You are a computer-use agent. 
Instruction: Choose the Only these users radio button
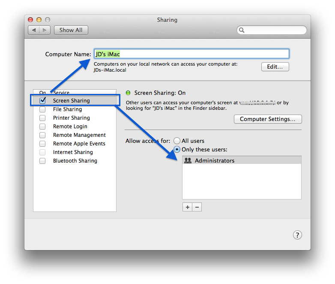click(x=176, y=149)
